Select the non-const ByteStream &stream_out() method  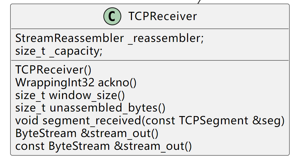click(87, 133)
